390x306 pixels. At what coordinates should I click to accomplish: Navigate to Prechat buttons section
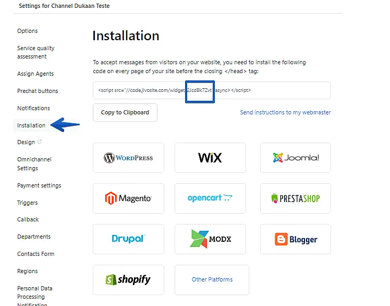click(38, 91)
